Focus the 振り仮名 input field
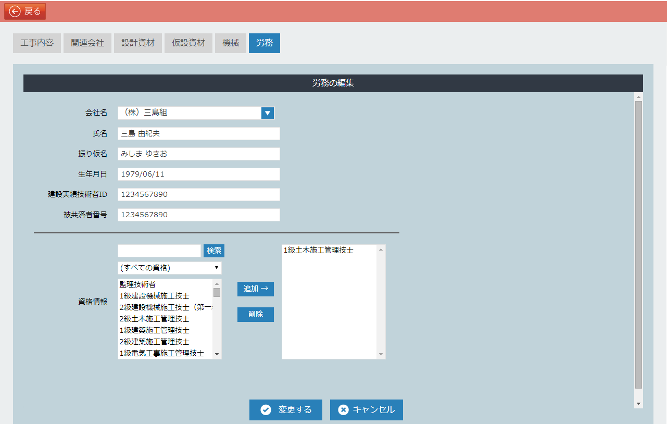This screenshot has width=667, height=424. coord(199,154)
